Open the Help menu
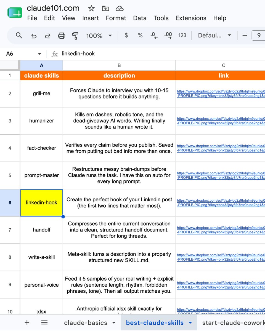The width and height of the screenshot is (265, 331). tap(220, 18)
